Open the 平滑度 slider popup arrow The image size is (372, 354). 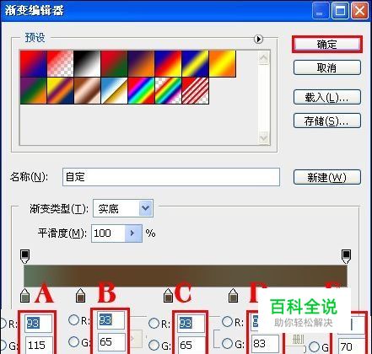133,233
